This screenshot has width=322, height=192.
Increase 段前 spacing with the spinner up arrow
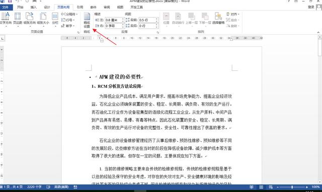tap(156, 19)
